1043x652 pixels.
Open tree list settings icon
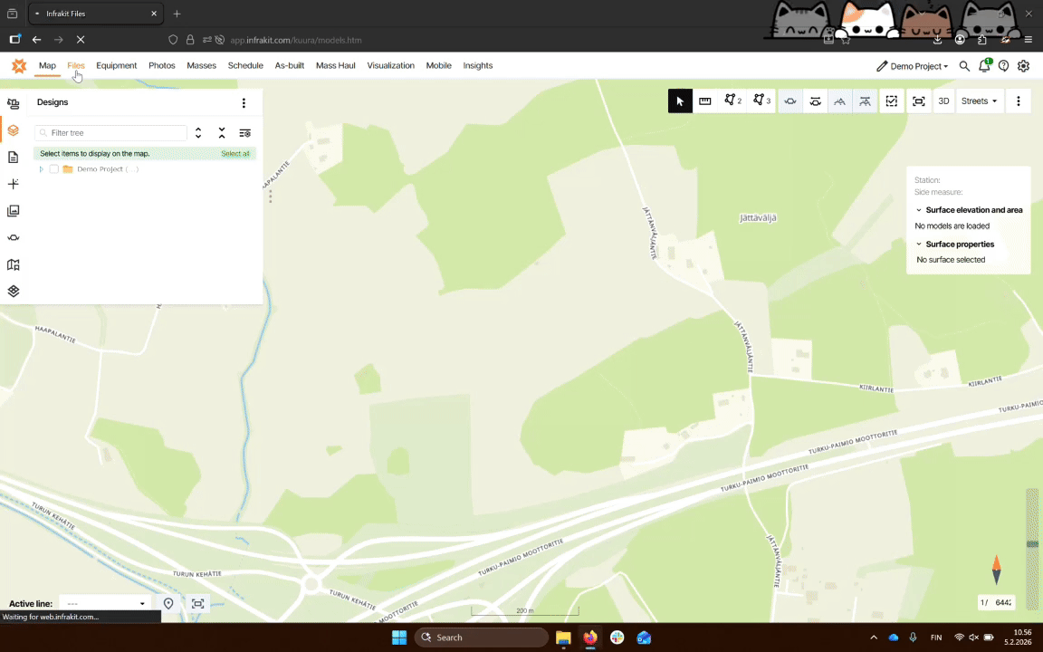(x=244, y=133)
